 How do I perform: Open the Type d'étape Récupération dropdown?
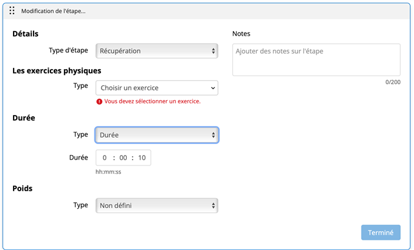[x=157, y=51]
